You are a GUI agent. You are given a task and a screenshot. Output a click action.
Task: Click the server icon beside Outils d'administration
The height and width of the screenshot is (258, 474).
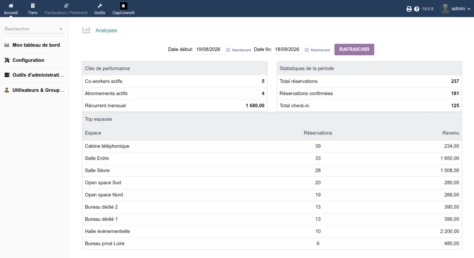[x=7, y=75]
